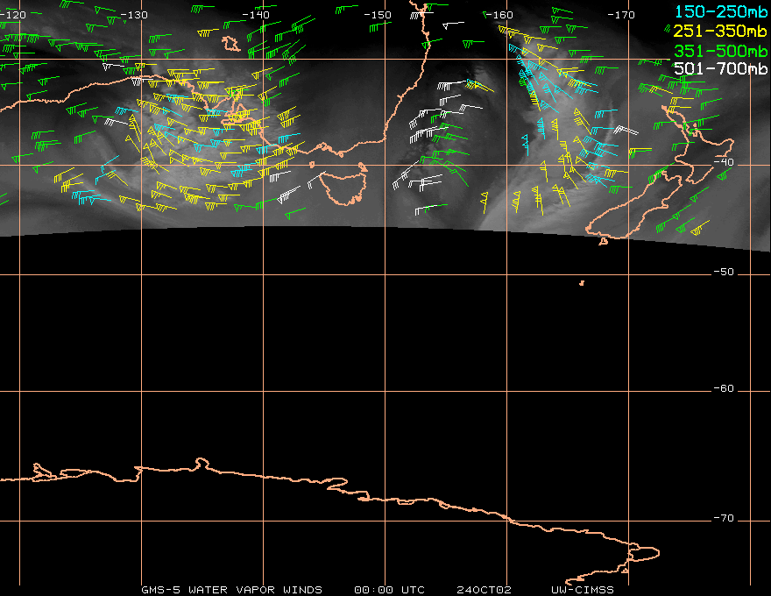The image size is (771, 596).
Task: Click the GMS-5 WATER VAPOR WINDS title
Action: (x=231, y=590)
